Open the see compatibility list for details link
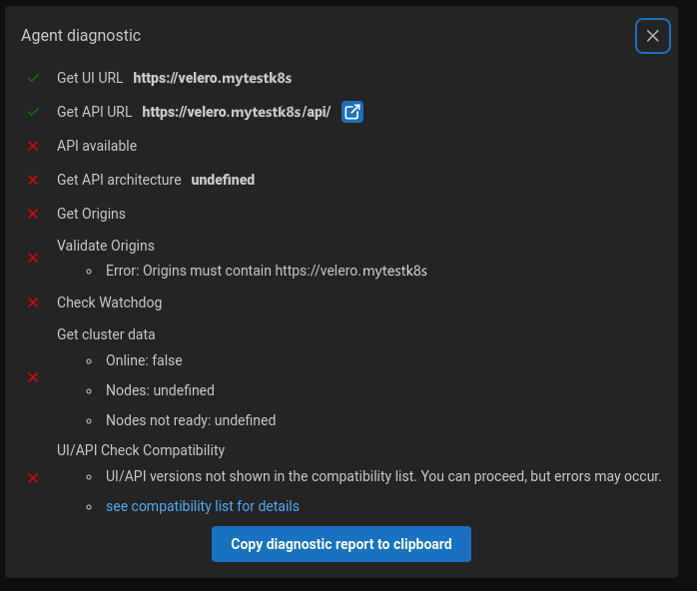Image resolution: width=697 pixels, height=591 pixels. pos(203,506)
